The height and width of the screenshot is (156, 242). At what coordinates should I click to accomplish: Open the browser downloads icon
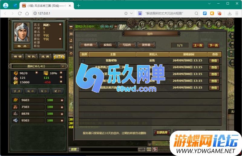tap(230, 13)
